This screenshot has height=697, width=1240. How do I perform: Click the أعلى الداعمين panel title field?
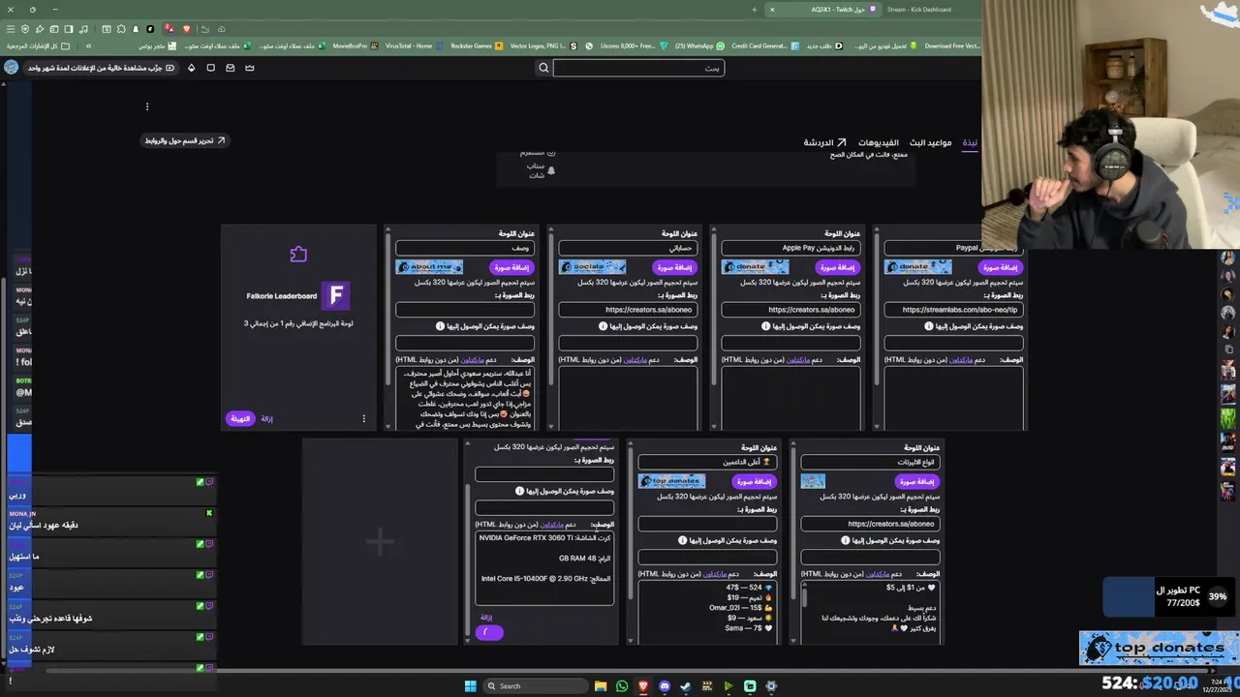(x=707, y=462)
